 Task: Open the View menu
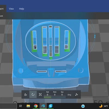point(11,9)
